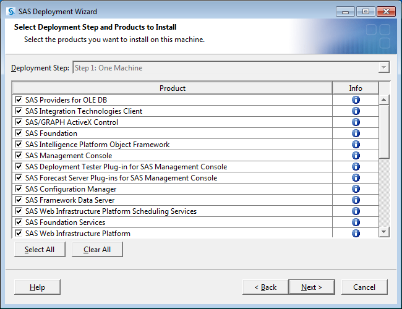View info for SAS Management Console row
Screen dimensions: 402x309
click(356, 156)
